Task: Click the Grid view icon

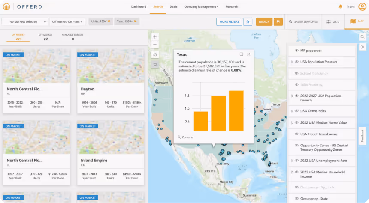Action: [328, 21]
